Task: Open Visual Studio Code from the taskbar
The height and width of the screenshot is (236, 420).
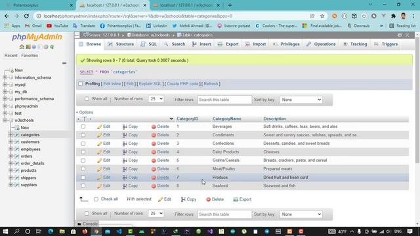Action: pyautogui.click(x=119, y=231)
